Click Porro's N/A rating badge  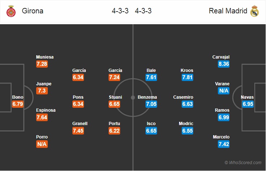click(x=42, y=144)
